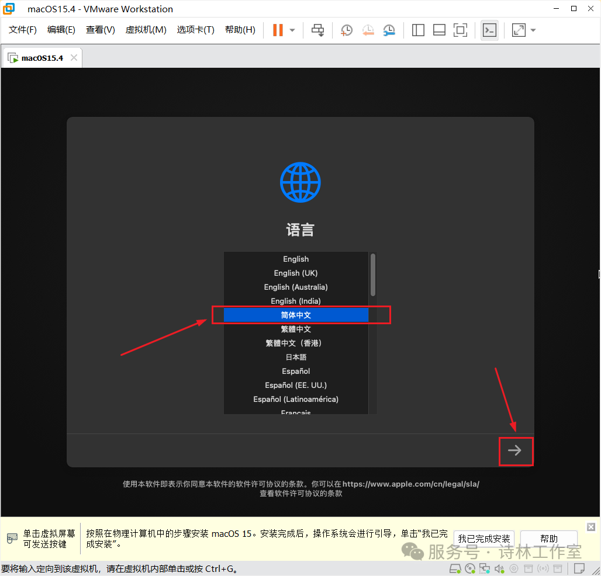This screenshot has width=601, height=576.
Task: Click the message log icon in status bar
Action: pyautogui.click(x=579, y=568)
